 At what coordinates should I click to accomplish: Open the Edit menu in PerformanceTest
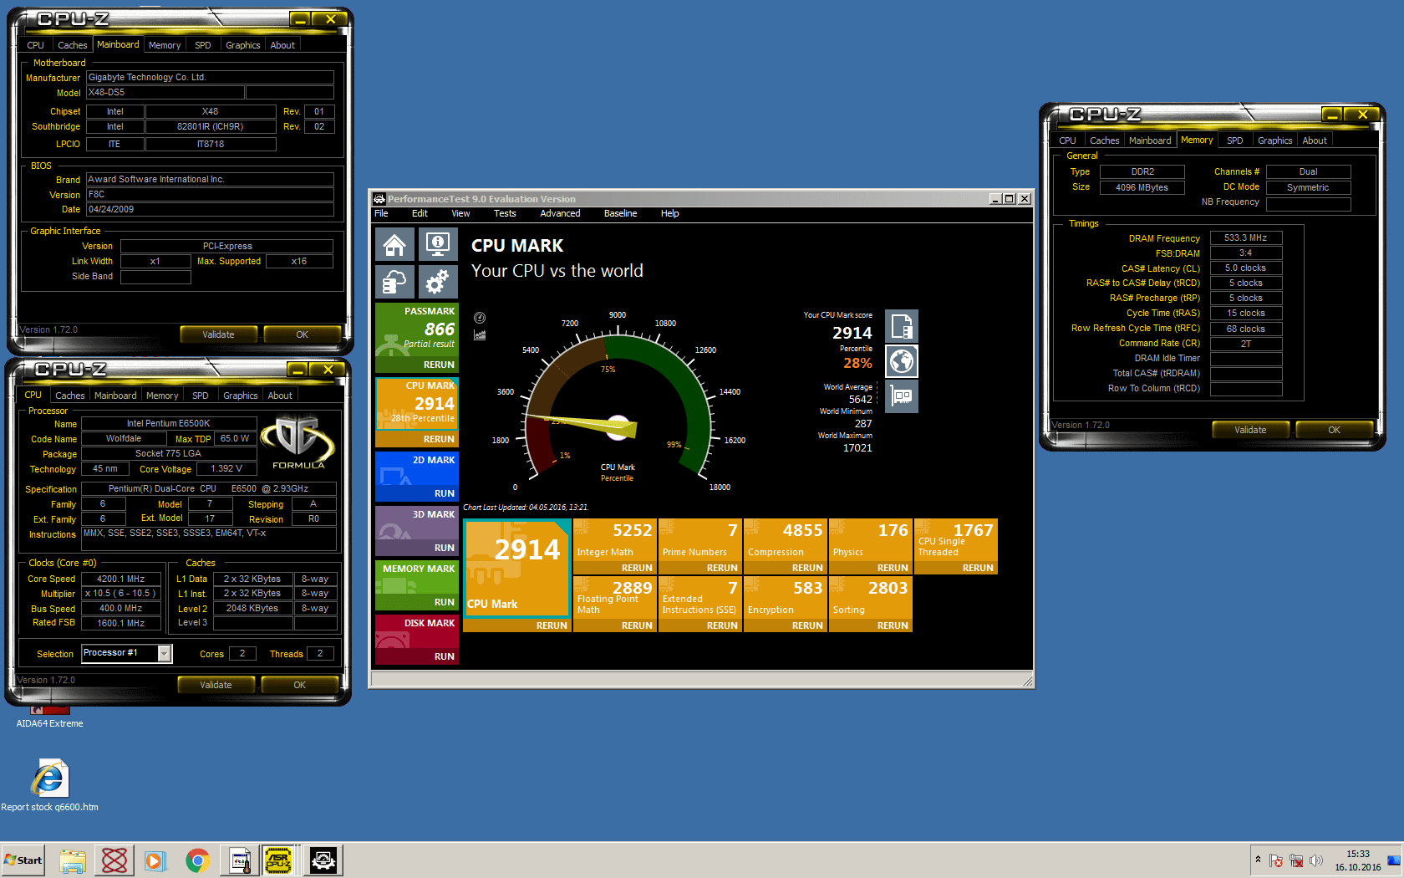coord(420,213)
